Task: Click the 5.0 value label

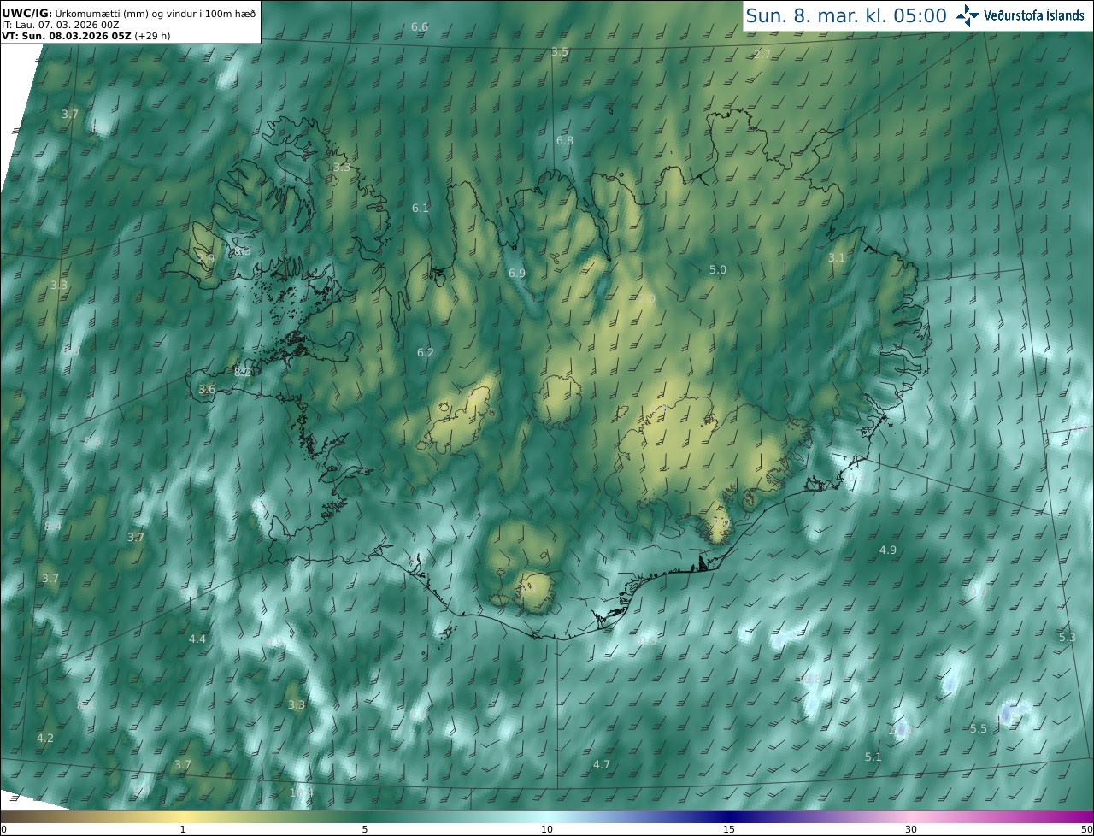Action: [x=718, y=270]
